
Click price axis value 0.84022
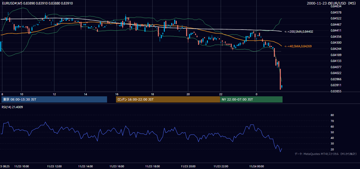click(x=336, y=73)
